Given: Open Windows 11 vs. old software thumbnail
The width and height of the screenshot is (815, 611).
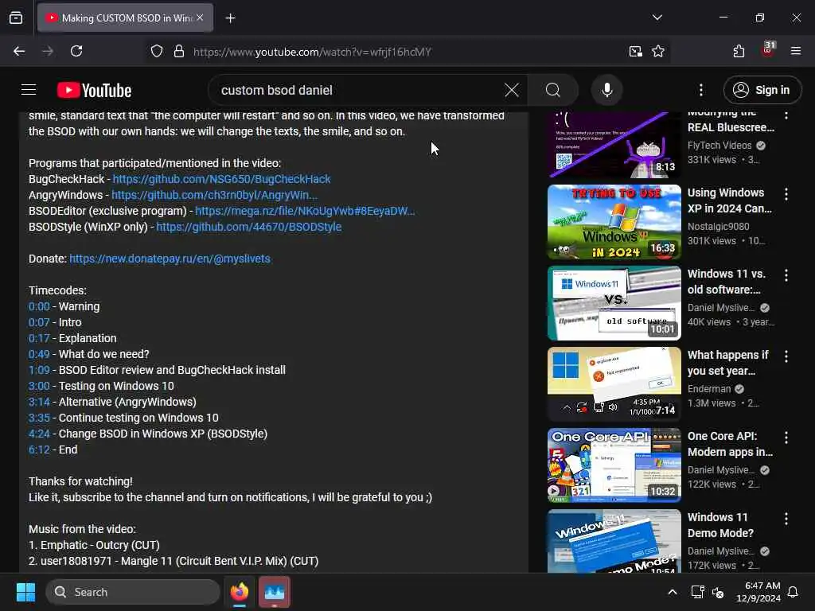Looking at the screenshot, I should [x=614, y=303].
